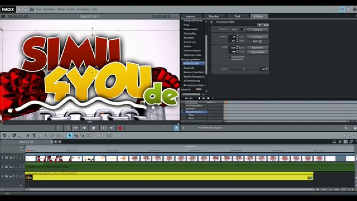Click the save disk icon in top bar
The width and height of the screenshot is (357, 201).
(x=32, y=9)
